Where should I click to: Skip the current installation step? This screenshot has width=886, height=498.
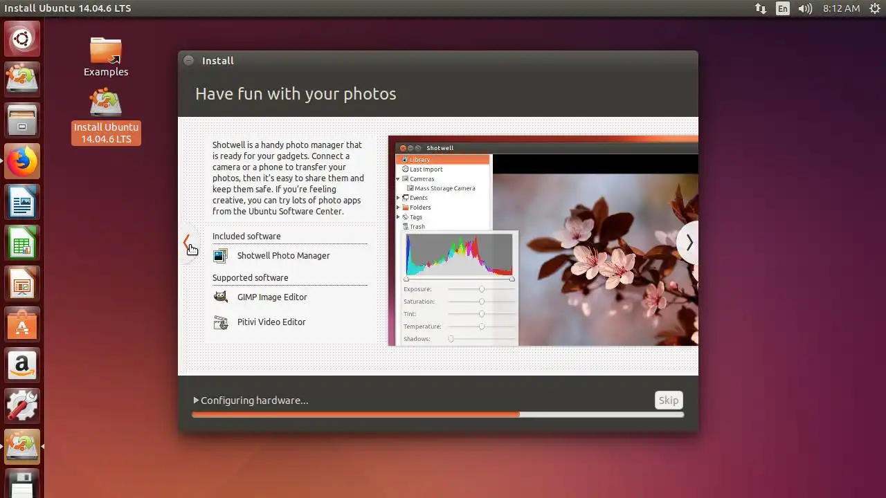[x=669, y=400]
